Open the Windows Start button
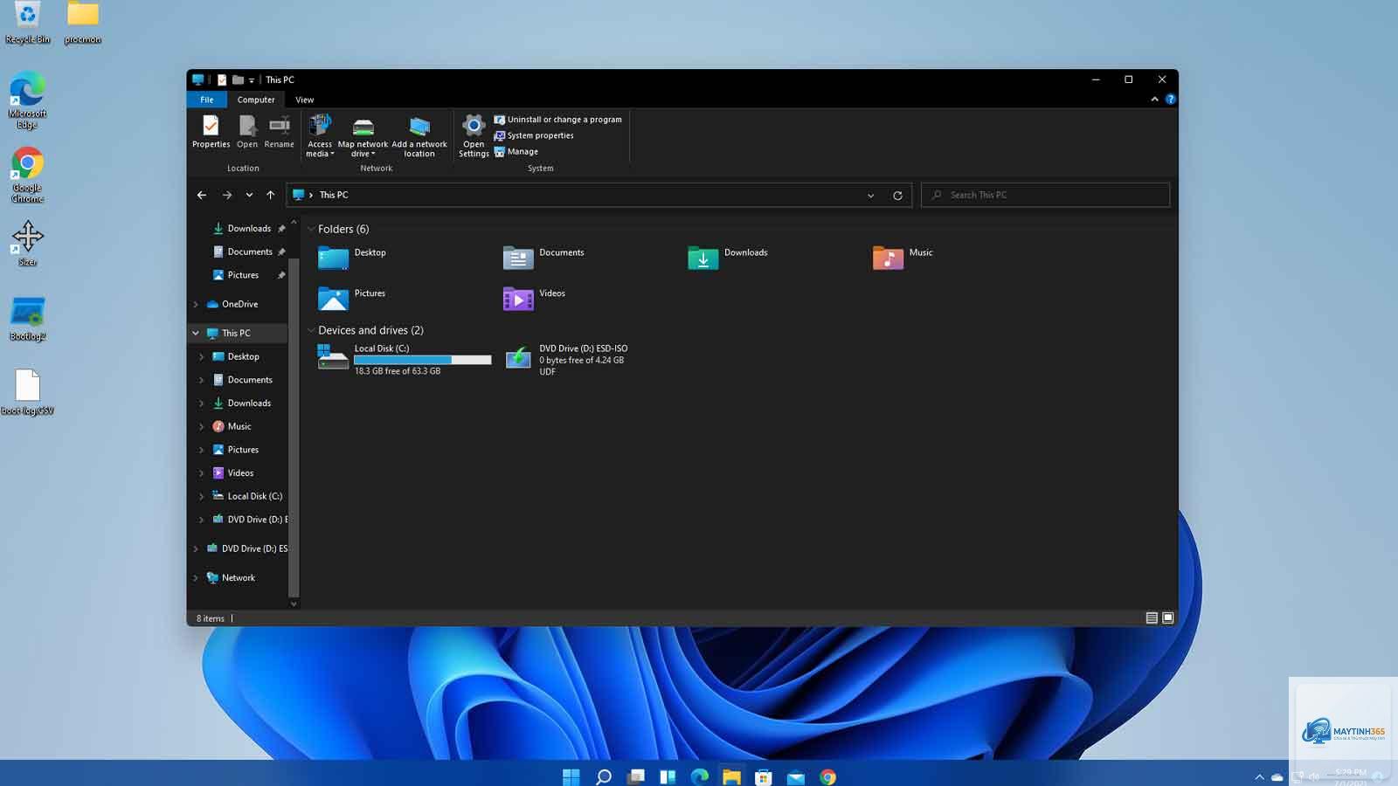Viewport: 1398px width, 786px height. click(571, 776)
